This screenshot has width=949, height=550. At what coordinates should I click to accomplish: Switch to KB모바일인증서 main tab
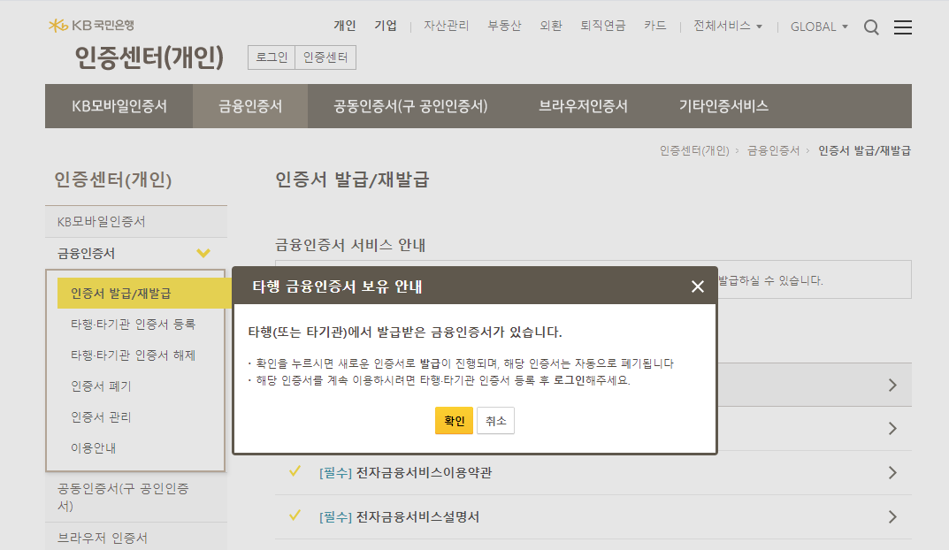119,106
